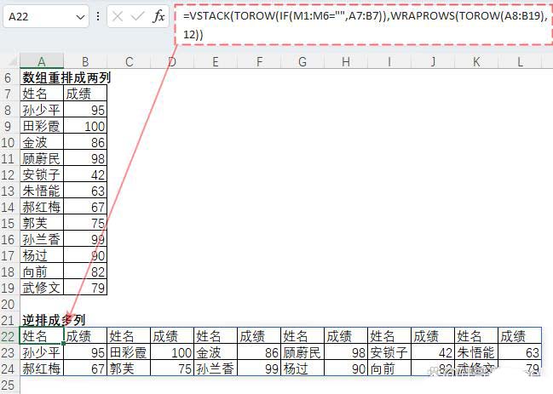The height and width of the screenshot is (394, 553).
Task: Select column L header
Action: coord(520,61)
